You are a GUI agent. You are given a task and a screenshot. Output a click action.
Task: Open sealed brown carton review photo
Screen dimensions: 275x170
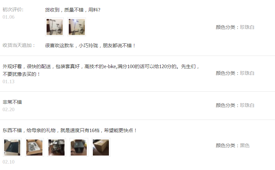tap(101, 148)
